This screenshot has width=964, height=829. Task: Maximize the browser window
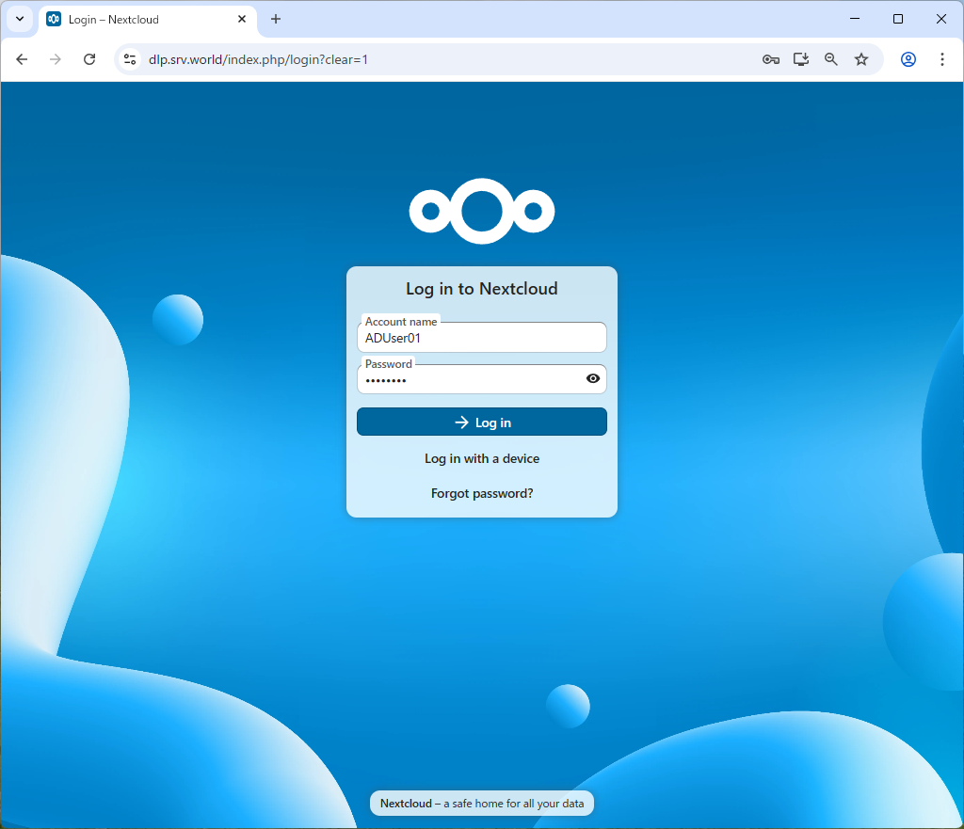pos(897,19)
